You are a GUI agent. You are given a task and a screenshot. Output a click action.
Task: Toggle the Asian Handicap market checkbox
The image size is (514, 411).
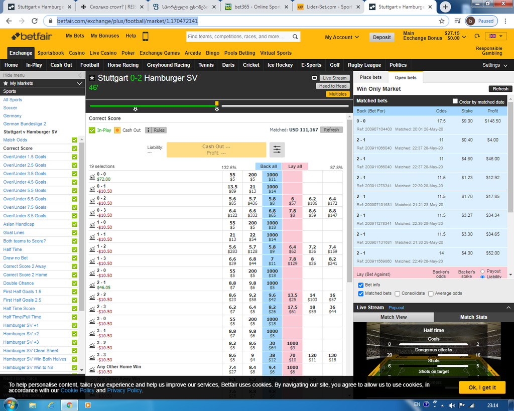(x=74, y=224)
